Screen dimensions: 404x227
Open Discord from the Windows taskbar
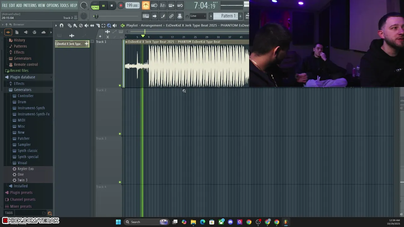tap(230, 222)
